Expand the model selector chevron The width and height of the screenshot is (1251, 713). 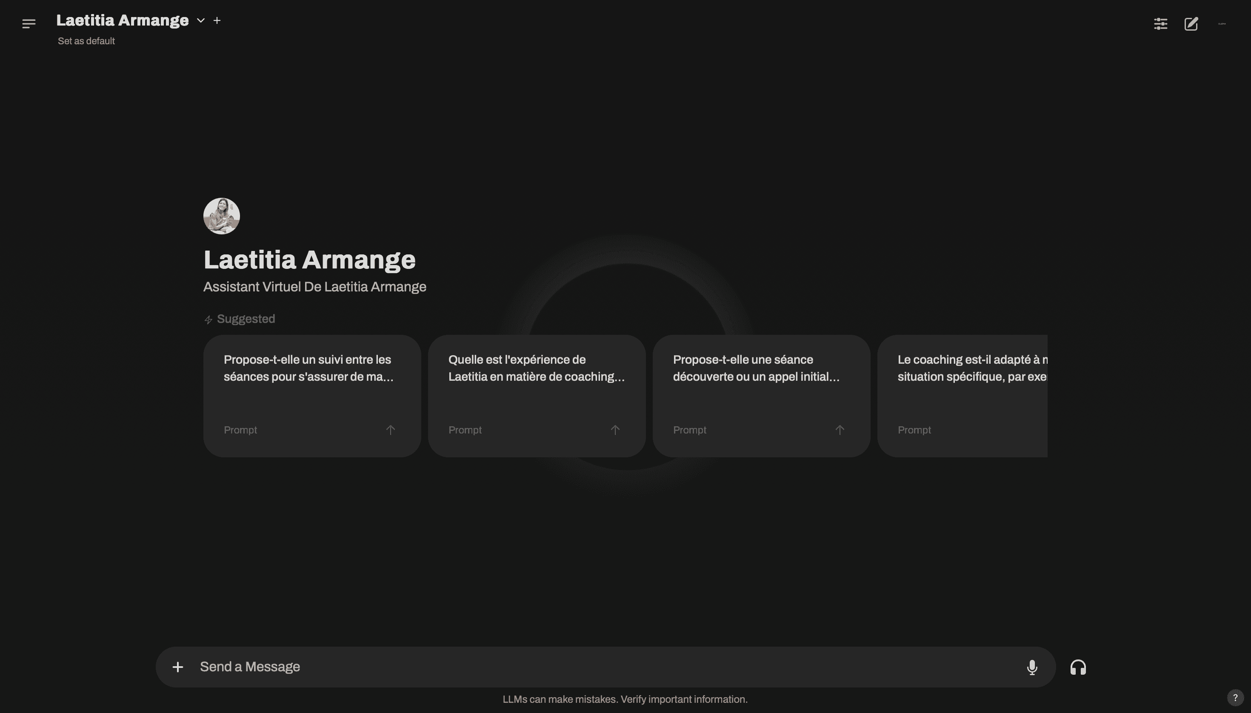pyautogui.click(x=200, y=20)
